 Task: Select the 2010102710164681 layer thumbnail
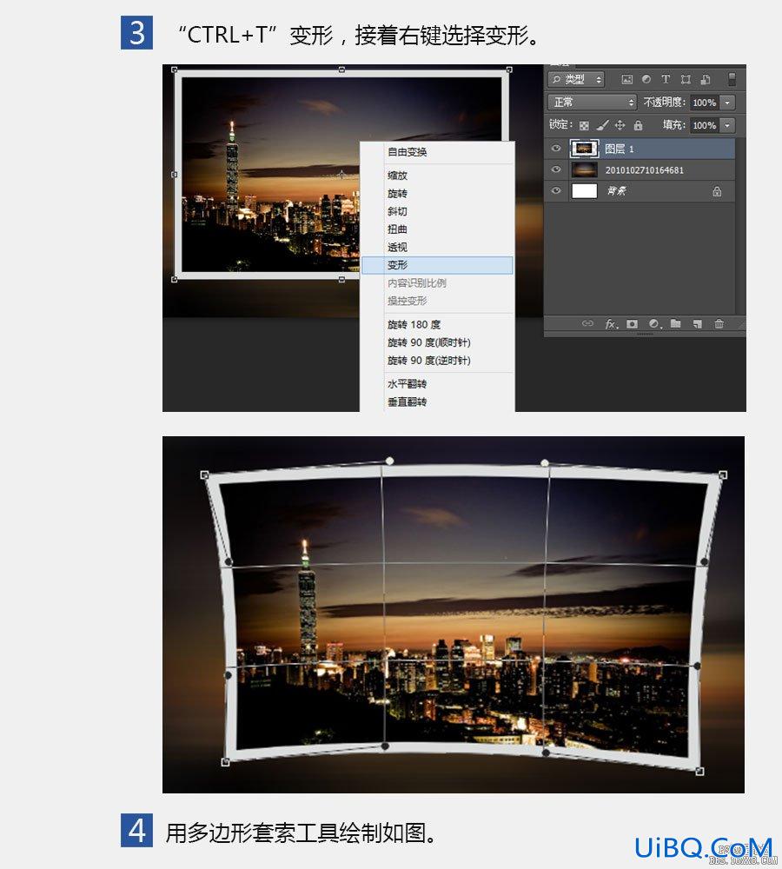coord(584,169)
